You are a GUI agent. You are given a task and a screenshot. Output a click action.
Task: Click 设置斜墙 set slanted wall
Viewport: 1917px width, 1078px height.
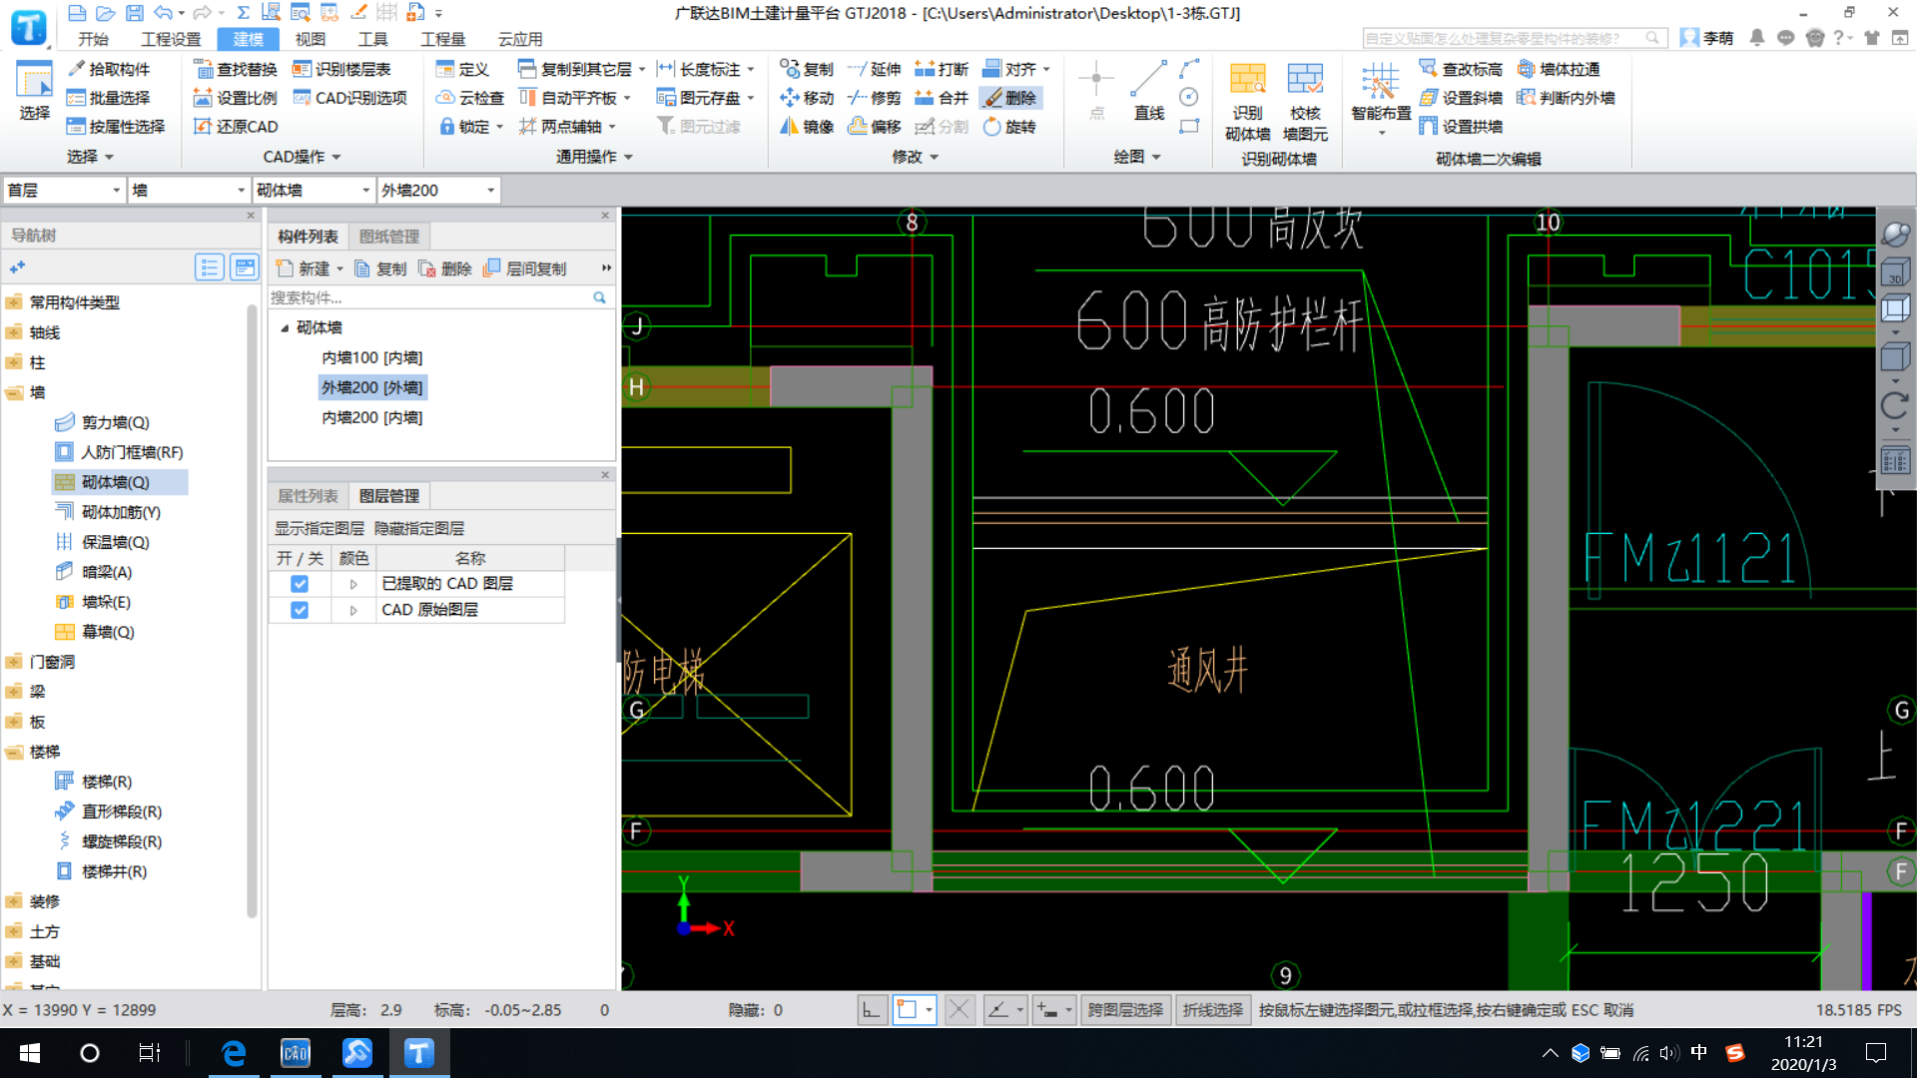tap(1461, 98)
